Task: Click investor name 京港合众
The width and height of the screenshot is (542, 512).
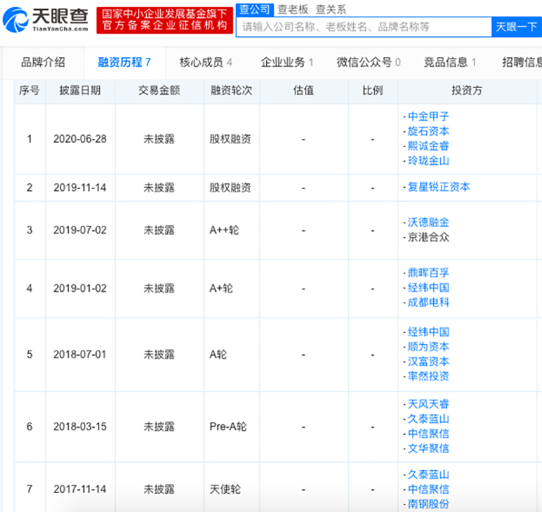Action: click(428, 238)
